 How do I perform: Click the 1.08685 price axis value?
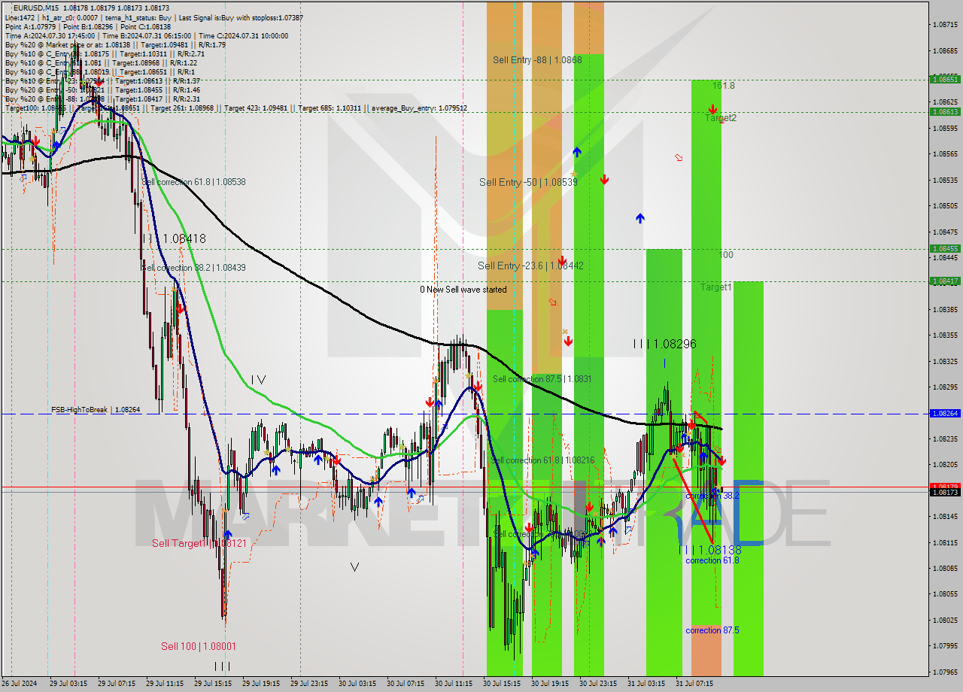pos(945,51)
